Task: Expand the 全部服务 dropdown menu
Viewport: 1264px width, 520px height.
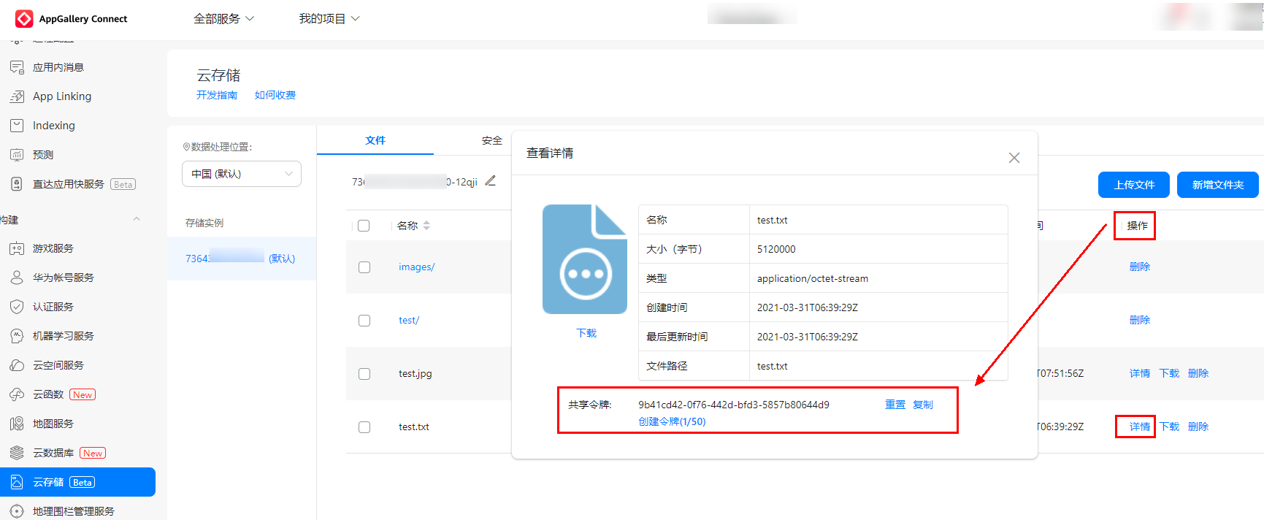Action: coord(223,18)
